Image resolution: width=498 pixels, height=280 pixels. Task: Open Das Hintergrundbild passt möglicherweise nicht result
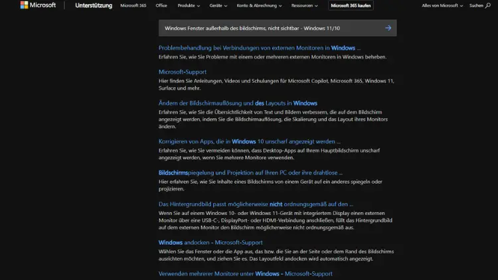click(x=256, y=204)
